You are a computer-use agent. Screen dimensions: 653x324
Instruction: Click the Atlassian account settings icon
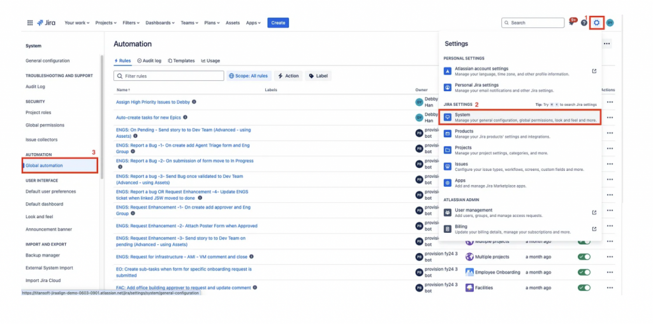(x=447, y=71)
